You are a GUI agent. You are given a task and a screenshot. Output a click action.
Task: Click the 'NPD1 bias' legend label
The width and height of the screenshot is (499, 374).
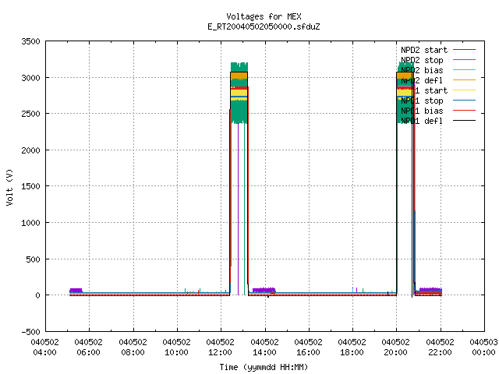tap(422, 111)
